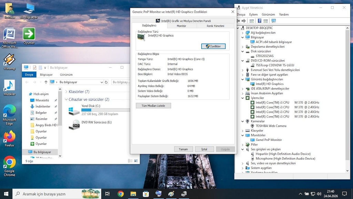Open Bu bilgisayar desktop shortcut

pos(29,11)
